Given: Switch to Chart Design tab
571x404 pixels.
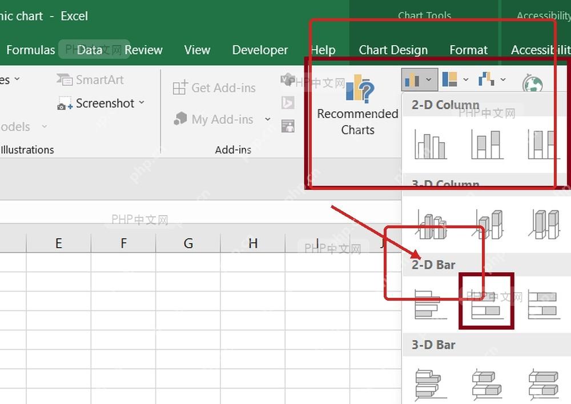Looking at the screenshot, I should click(x=393, y=50).
